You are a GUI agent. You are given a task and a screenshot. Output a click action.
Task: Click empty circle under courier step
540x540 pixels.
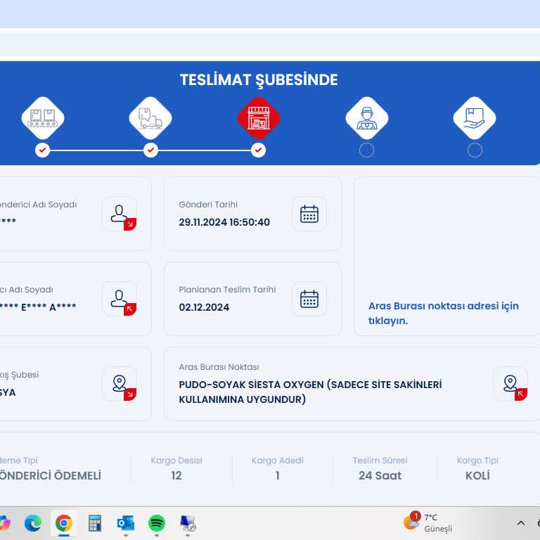tap(366, 150)
